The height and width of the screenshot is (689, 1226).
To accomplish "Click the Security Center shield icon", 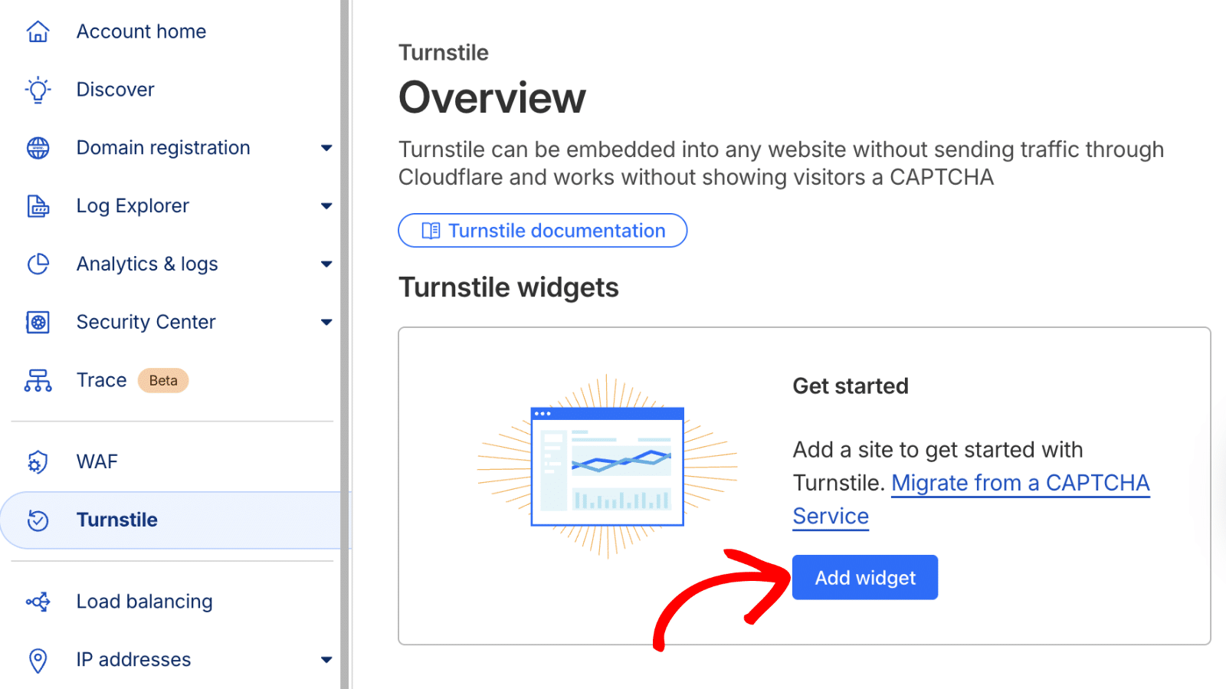I will 38,323.
